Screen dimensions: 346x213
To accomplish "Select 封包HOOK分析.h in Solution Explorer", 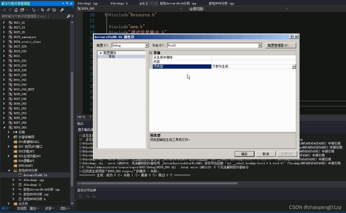I will point(34,199).
